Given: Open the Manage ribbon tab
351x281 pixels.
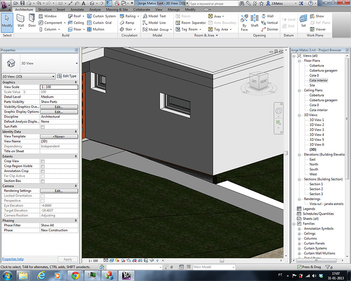Looking at the screenshot, I should pyautogui.click(x=174, y=9).
